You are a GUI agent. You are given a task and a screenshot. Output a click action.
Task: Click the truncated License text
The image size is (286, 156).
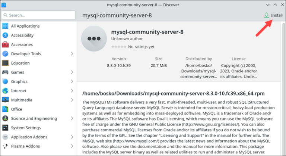click(238, 71)
